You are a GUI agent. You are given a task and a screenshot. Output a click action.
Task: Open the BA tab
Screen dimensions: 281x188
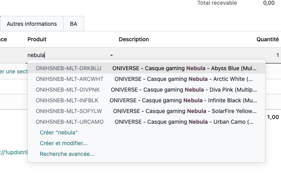coord(73,24)
